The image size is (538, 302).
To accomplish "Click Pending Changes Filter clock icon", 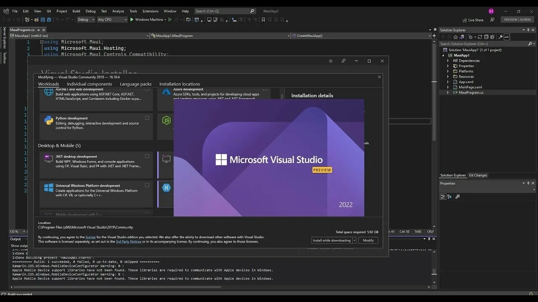I will click(470, 37).
